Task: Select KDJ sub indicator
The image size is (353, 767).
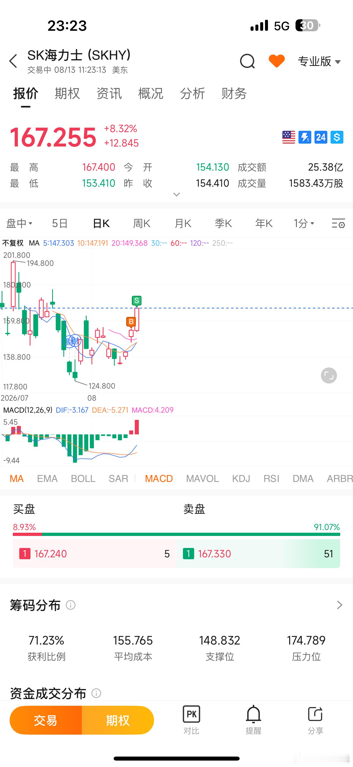Action: (241, 478)
